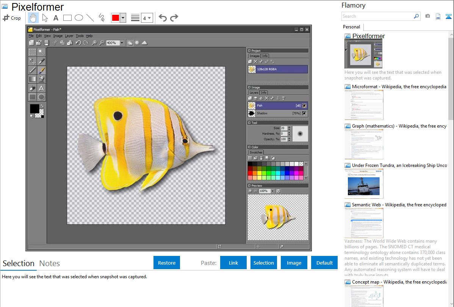Click the Default paste button

tap(324, 263)
